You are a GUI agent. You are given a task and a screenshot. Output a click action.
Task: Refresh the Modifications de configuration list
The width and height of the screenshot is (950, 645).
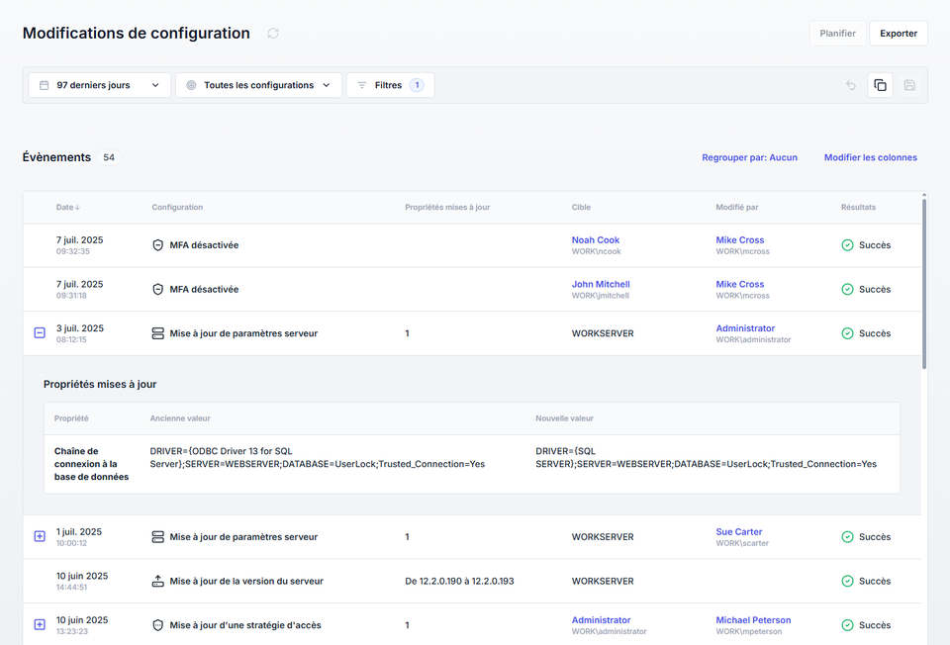(272, 33)
